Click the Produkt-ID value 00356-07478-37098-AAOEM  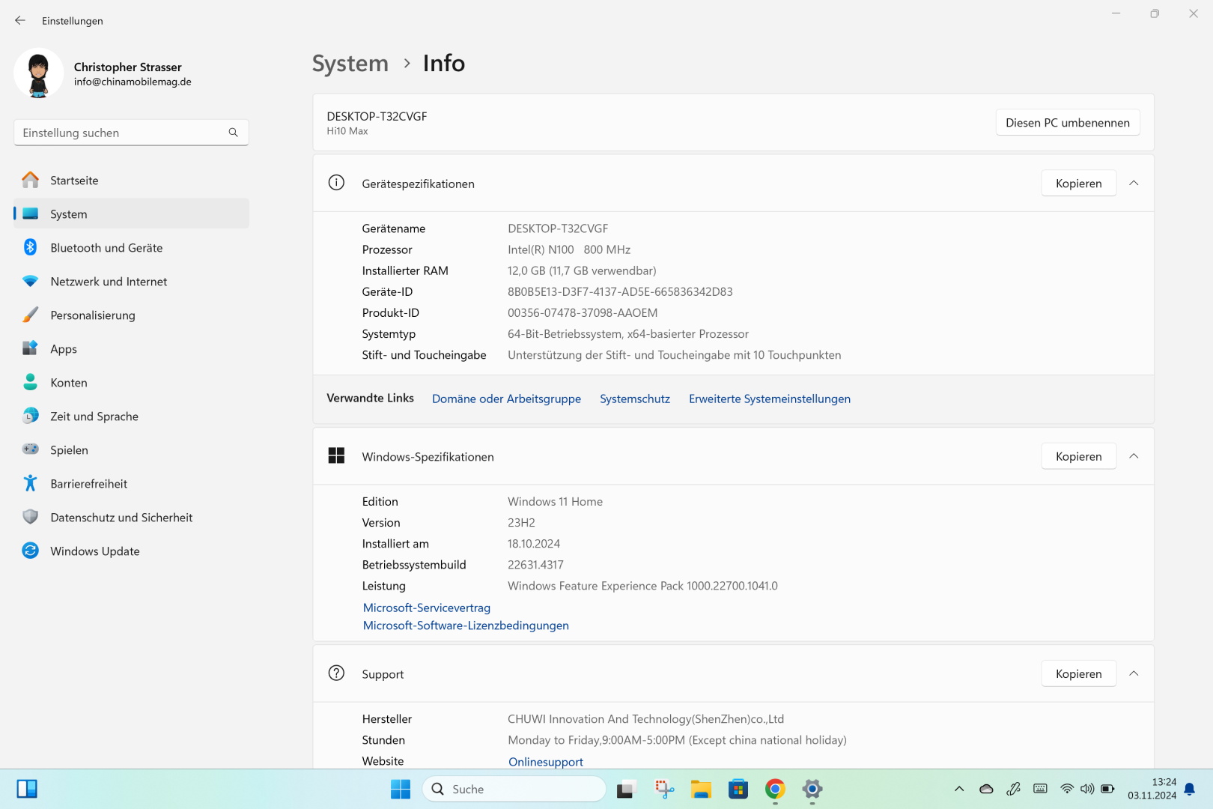click(x=583, y=313)
